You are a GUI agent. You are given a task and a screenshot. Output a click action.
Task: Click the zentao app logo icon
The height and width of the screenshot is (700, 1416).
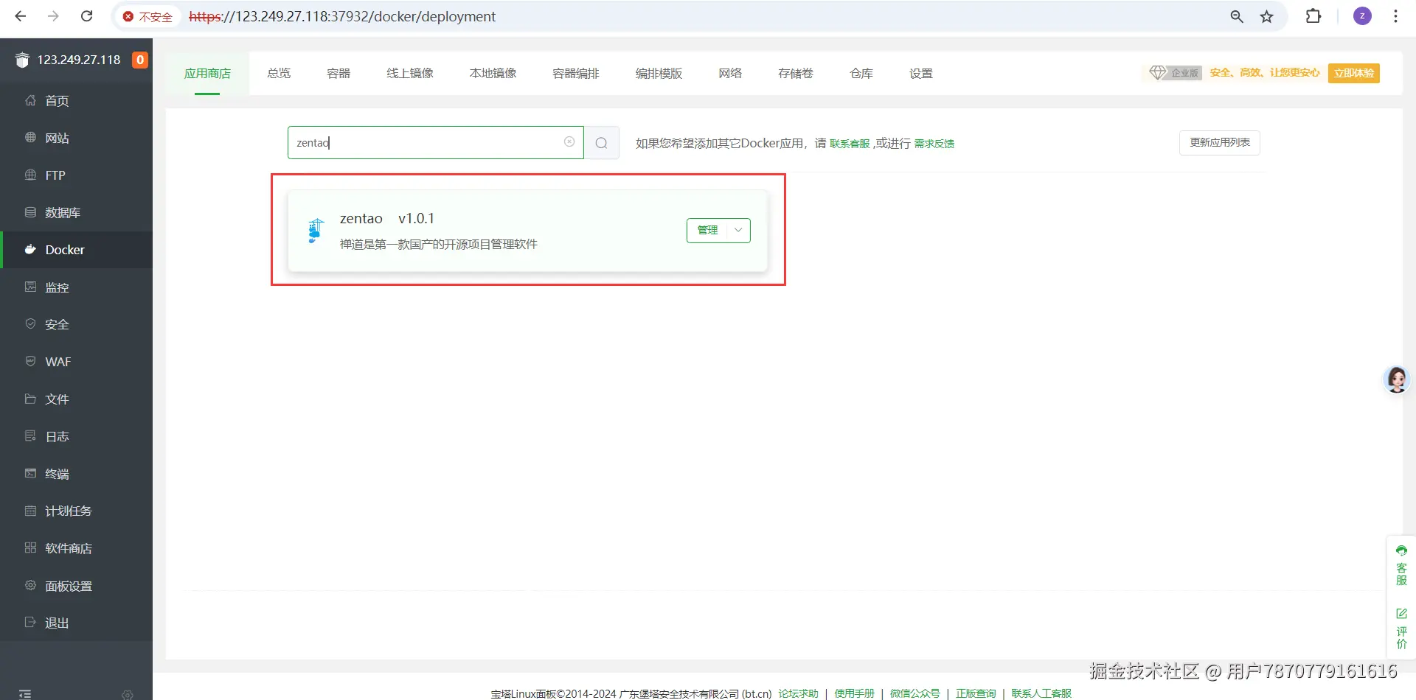pyautogui.click(x=316, y=231)
